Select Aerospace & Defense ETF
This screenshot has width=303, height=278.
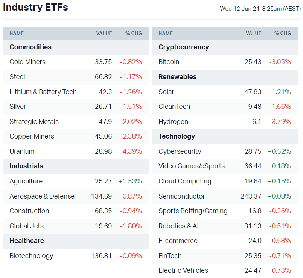(42, 196)
